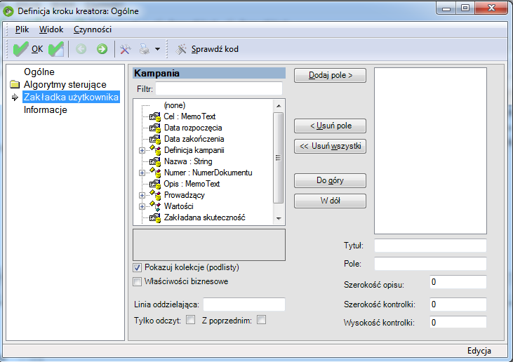Enable Właściwości biznesowe checkbox

point(137,281)
